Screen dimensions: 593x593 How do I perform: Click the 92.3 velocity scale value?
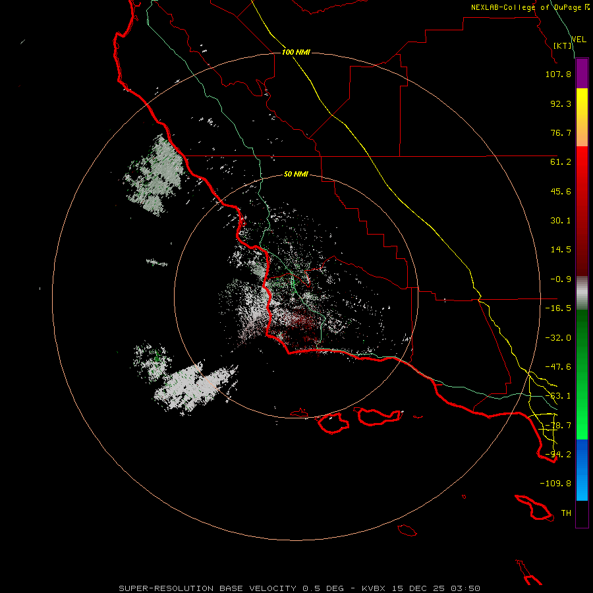tap(561, 103)
